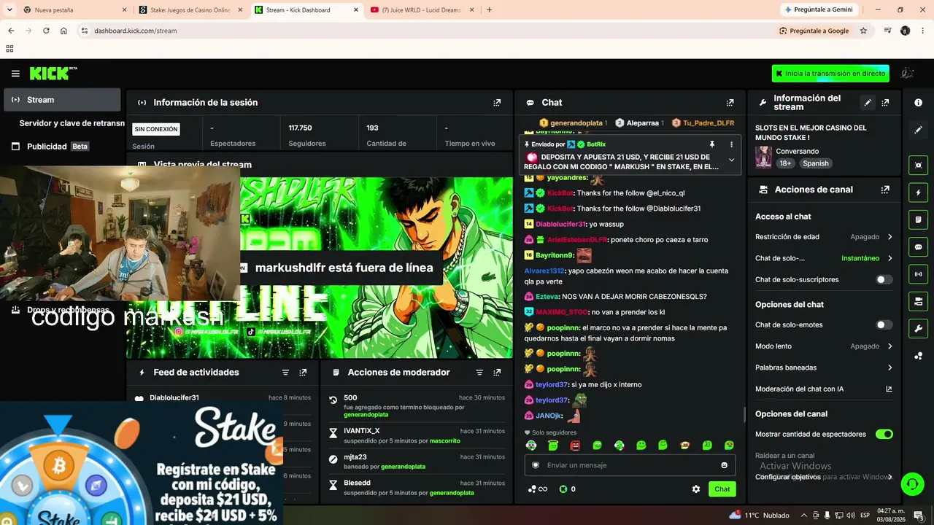The image size is (934, 525).
Task: Click the Enviar un mensaje input field
Action: pos(628,465)
